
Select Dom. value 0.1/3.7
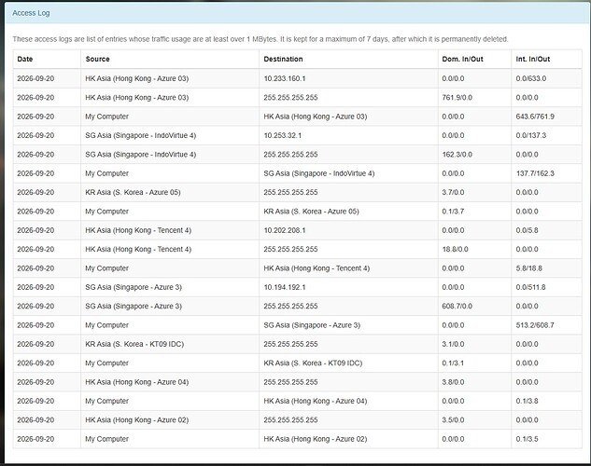coord(453,212)
